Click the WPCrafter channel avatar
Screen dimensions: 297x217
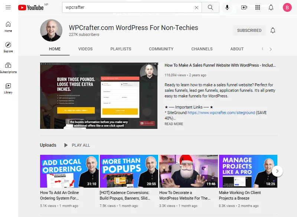(51, 30)
